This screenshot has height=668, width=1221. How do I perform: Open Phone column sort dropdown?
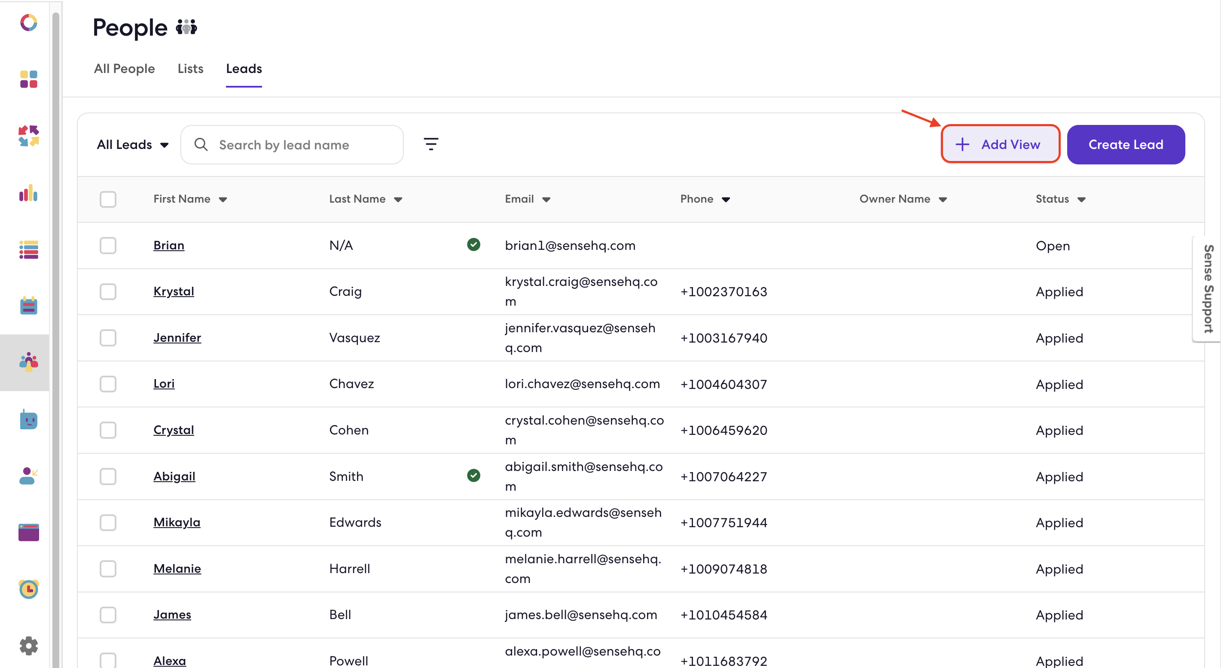pyautogui.click(x=726, y=200)
